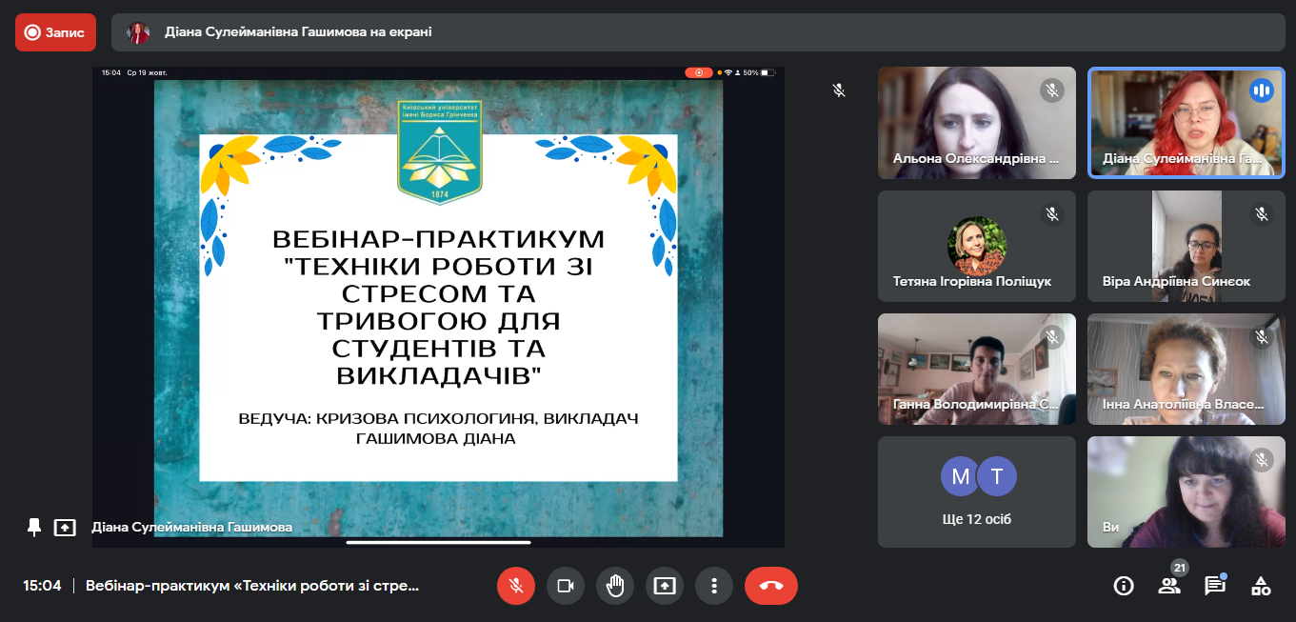Raise hand in the meeting
Screen dimensions: 1296x622
coord(615,586)
